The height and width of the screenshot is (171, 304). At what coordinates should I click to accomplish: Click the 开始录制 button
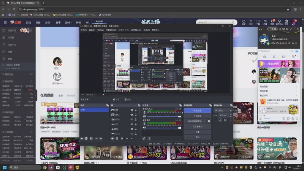(x=197, y=116)
